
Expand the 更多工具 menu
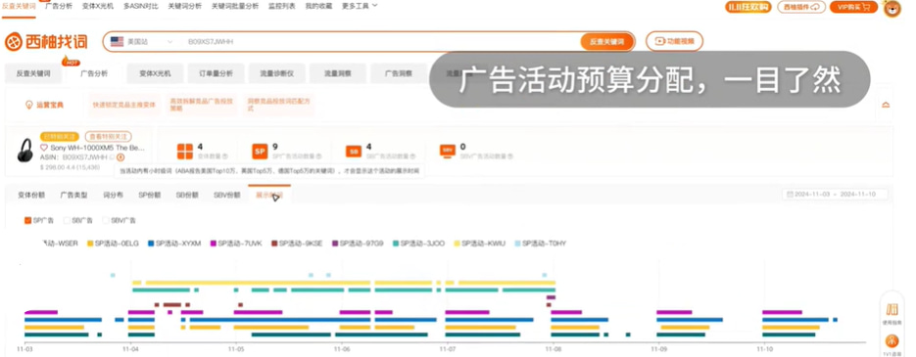pyautogui.click(x=359, y=6)
